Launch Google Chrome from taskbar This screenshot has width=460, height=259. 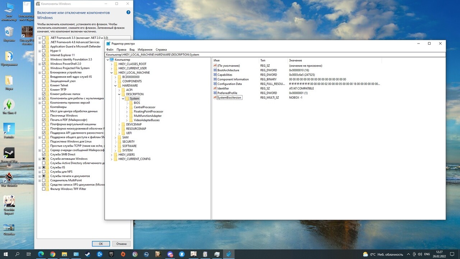click(52, 254)
